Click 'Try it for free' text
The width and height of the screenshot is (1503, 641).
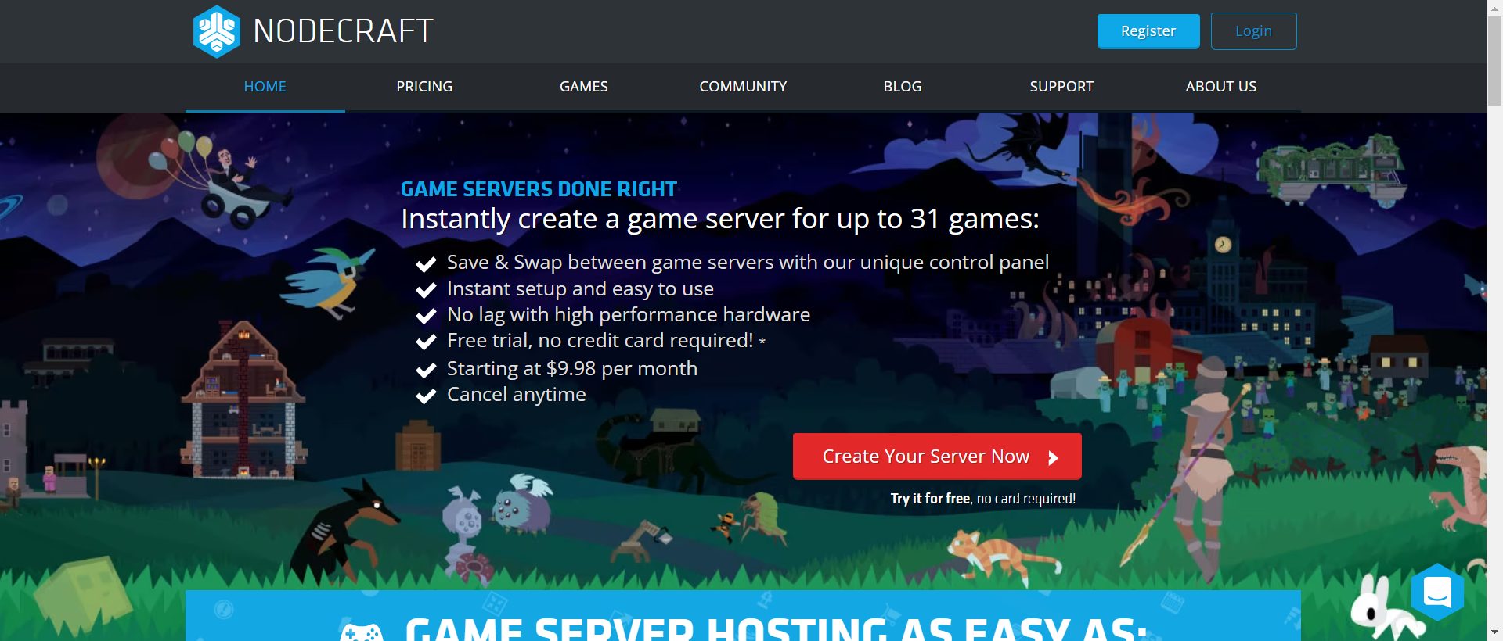click(930, 499)
